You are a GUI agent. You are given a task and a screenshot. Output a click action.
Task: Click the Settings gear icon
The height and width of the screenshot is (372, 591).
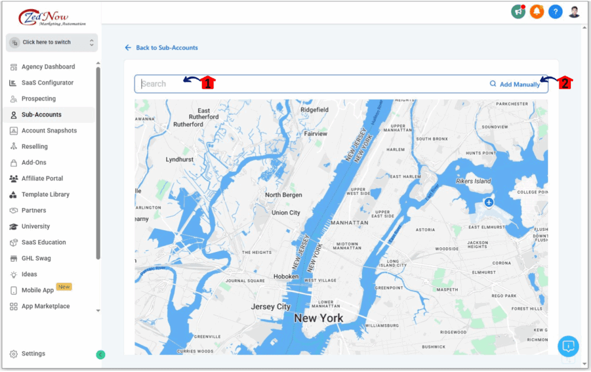click(x=14, y=354)
